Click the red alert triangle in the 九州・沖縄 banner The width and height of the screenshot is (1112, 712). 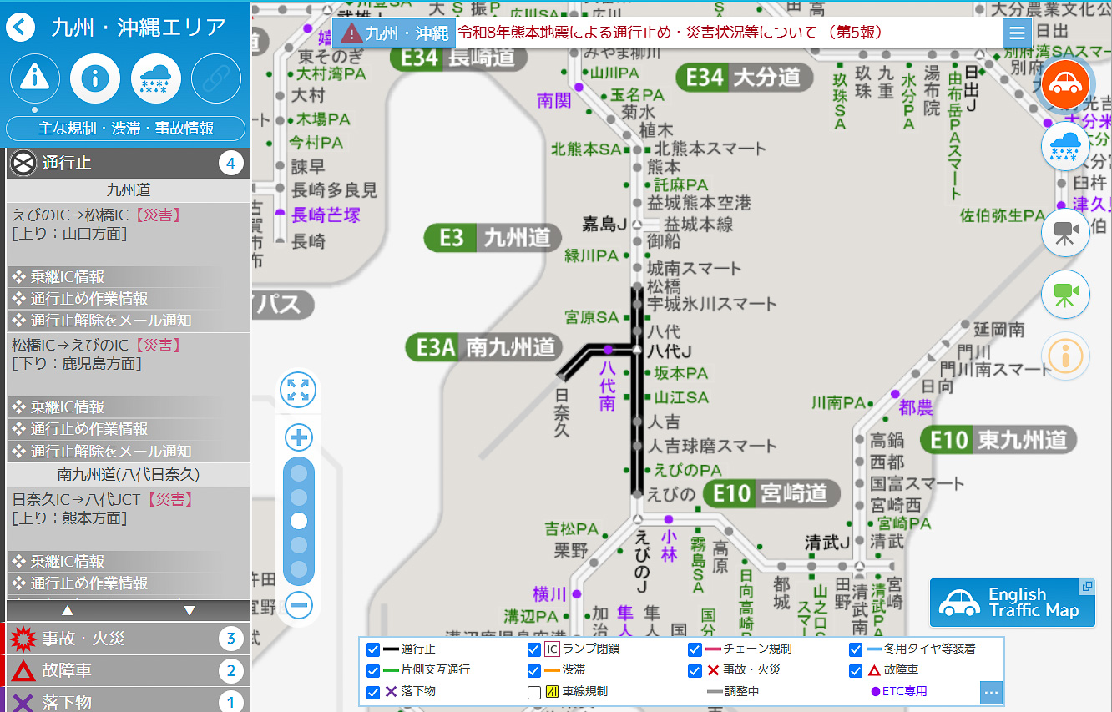351,33
